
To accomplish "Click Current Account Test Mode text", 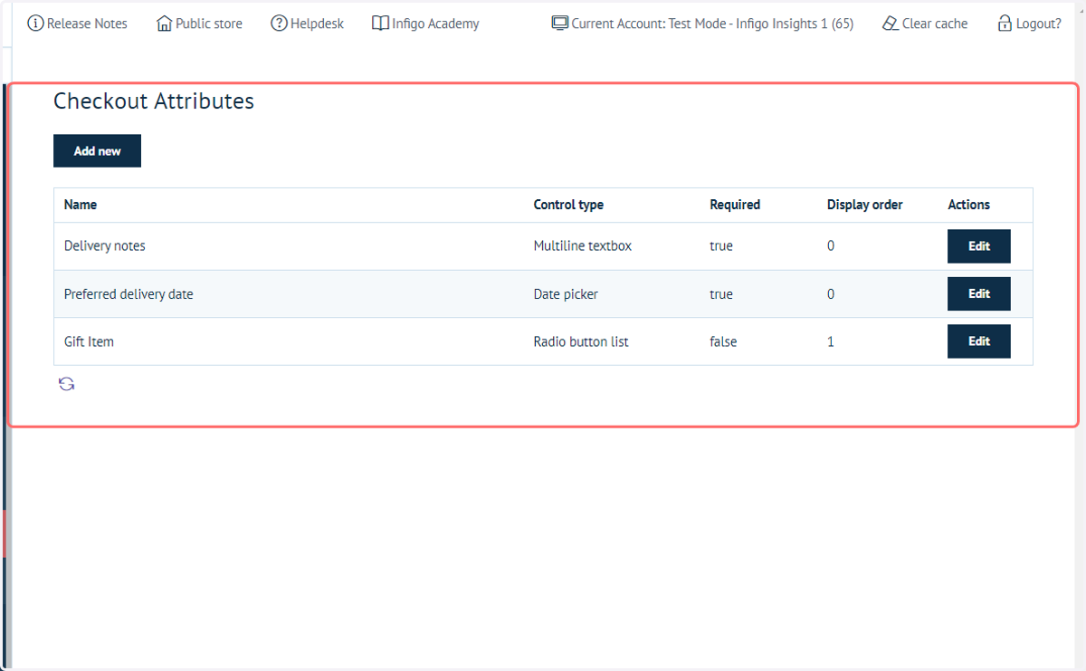I will 712,24.
